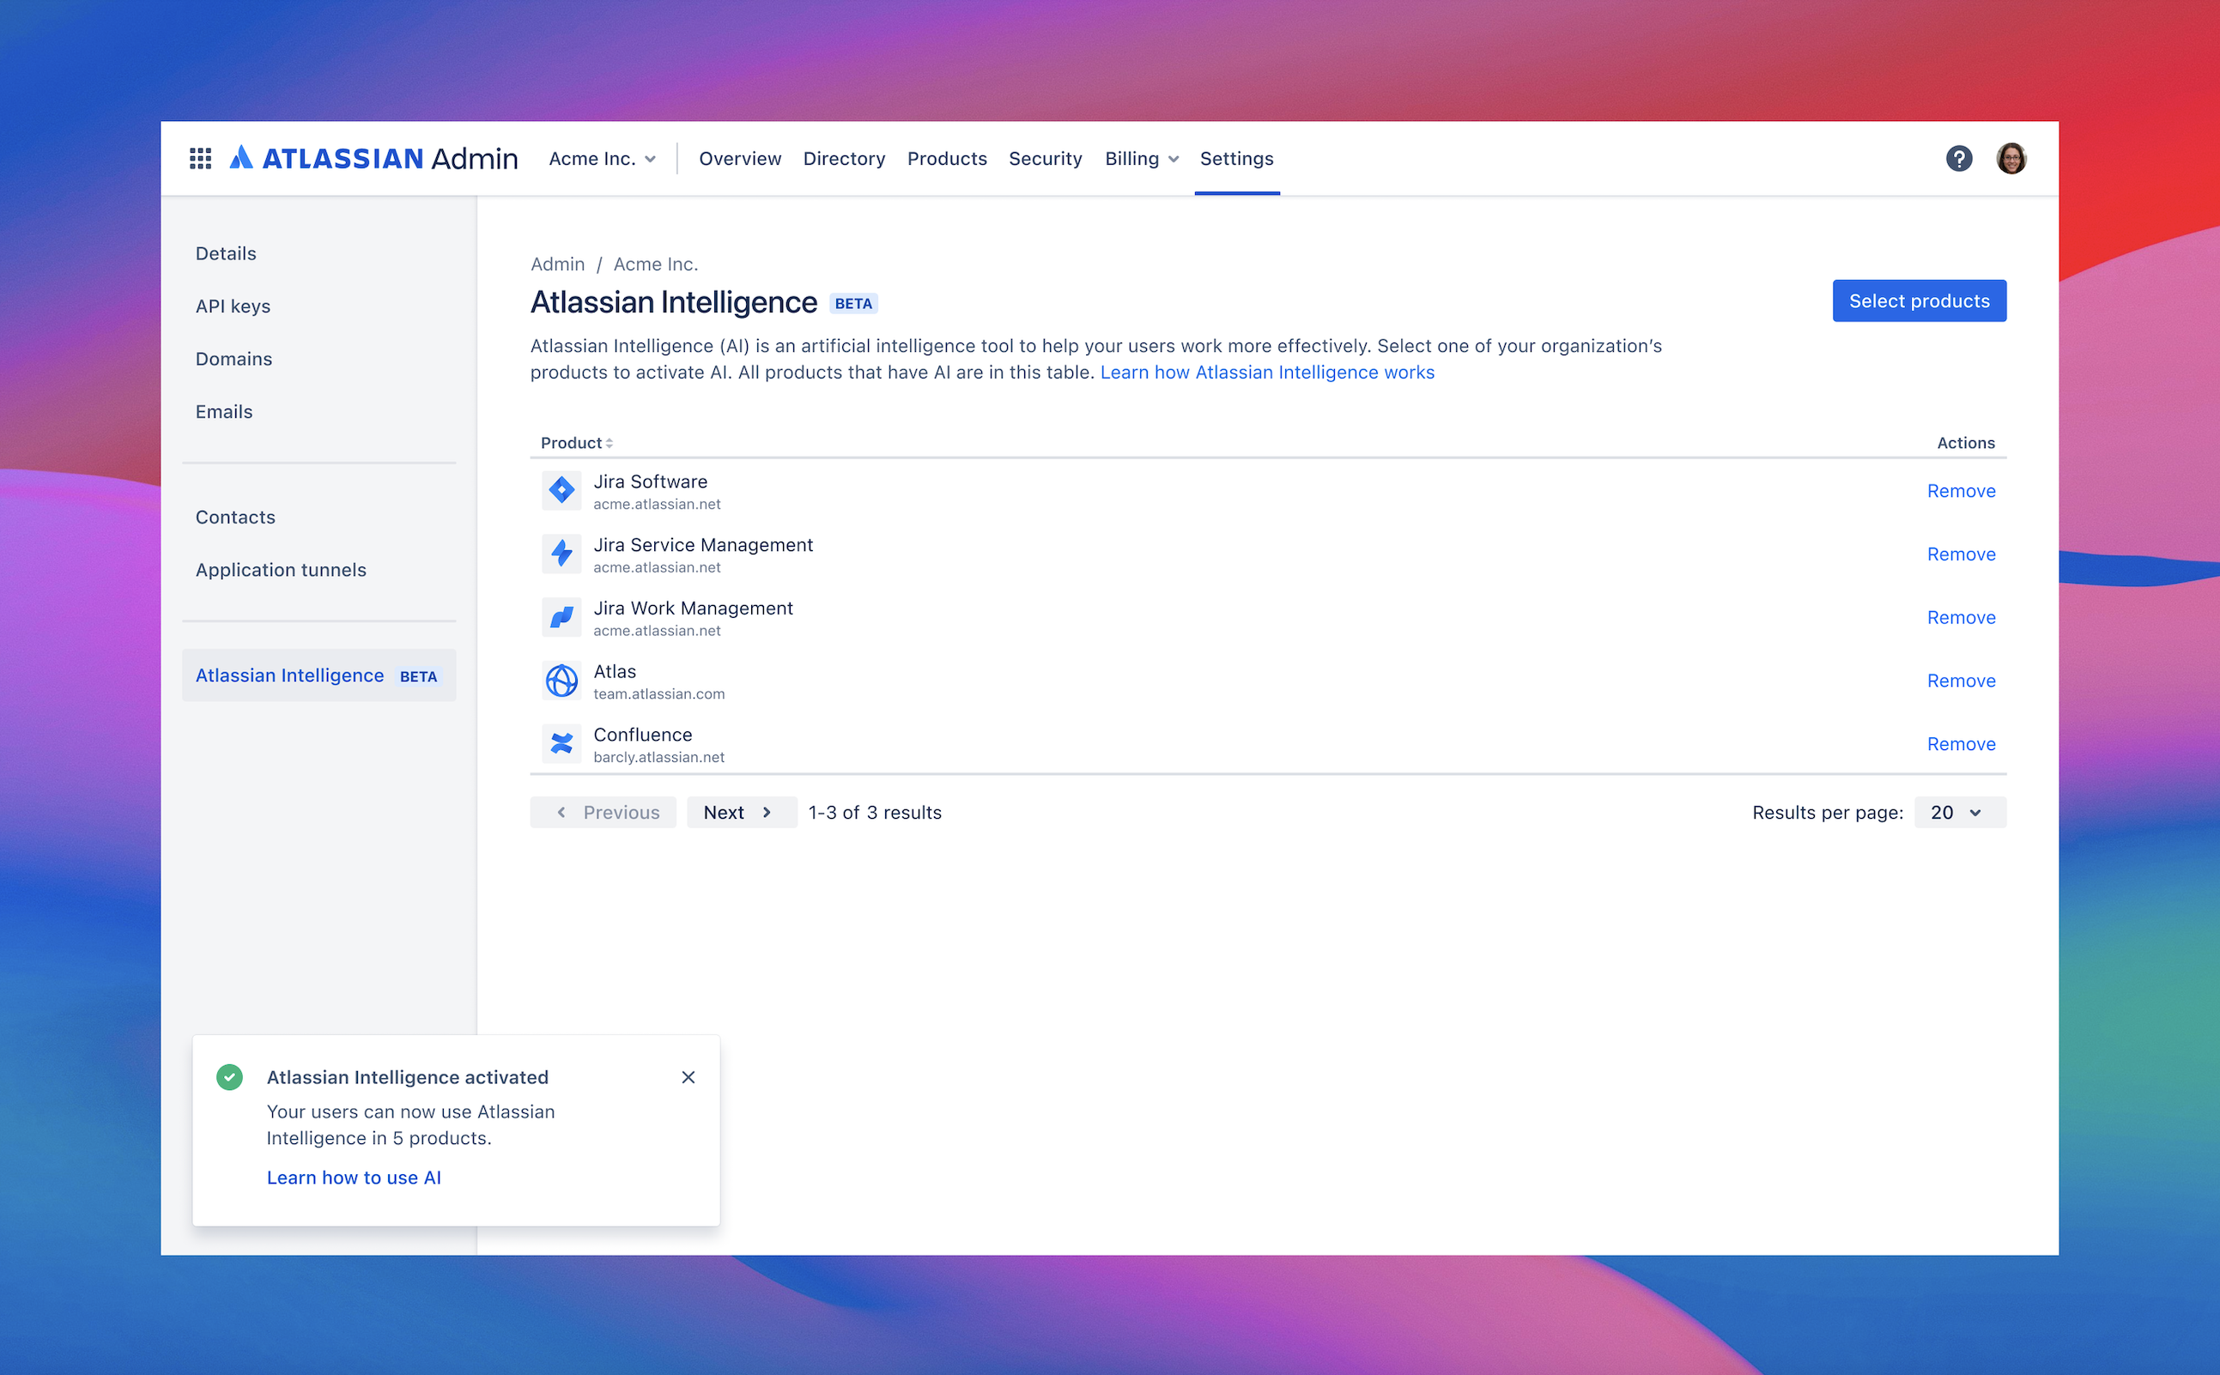The image size is (2220, 1375).
Task: Open Emails in the sidebar
Action: pyautogui.click(x=224, y=412)
